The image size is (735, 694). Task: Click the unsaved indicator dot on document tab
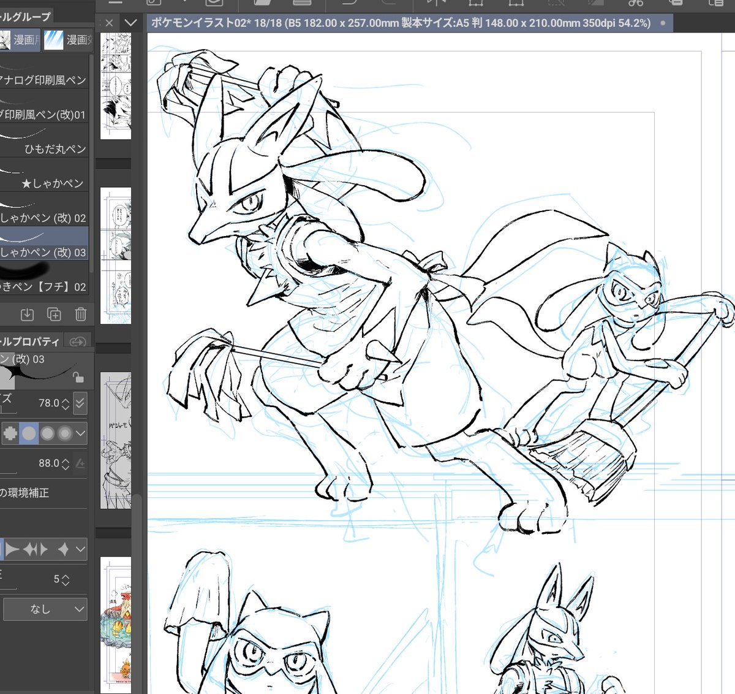coord(663,23)
